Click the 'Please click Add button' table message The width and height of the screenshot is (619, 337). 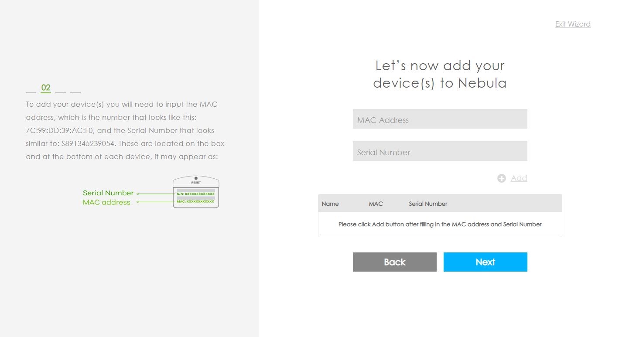[440, 224]
